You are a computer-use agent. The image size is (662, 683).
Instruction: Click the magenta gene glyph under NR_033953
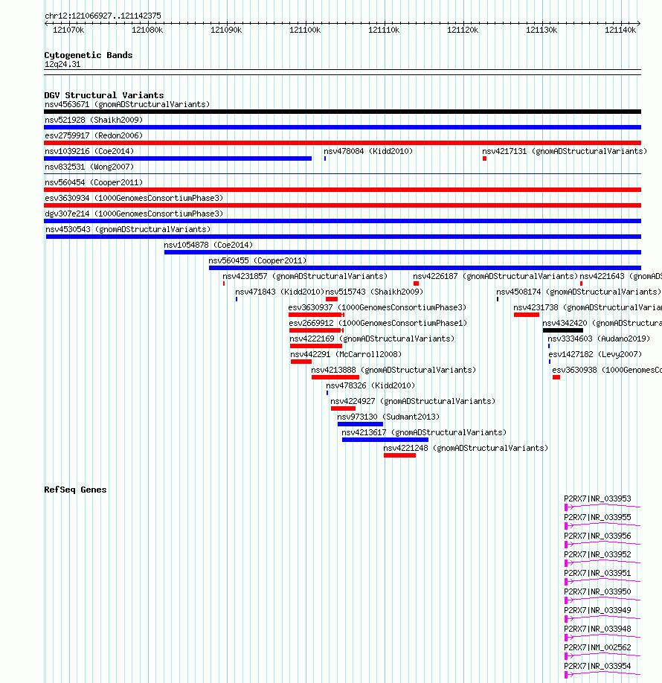602,507
